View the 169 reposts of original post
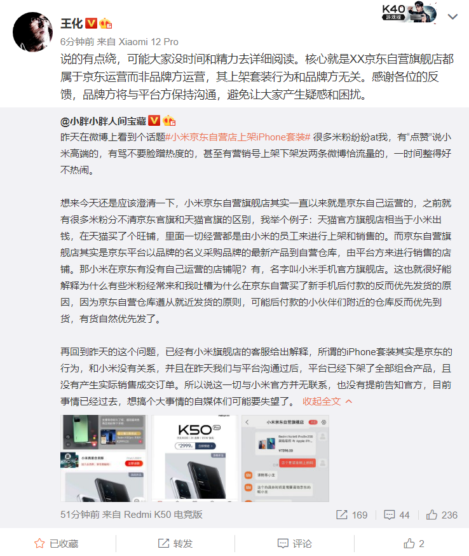Viewport: 469px width, 556px height. click(351, 515)
